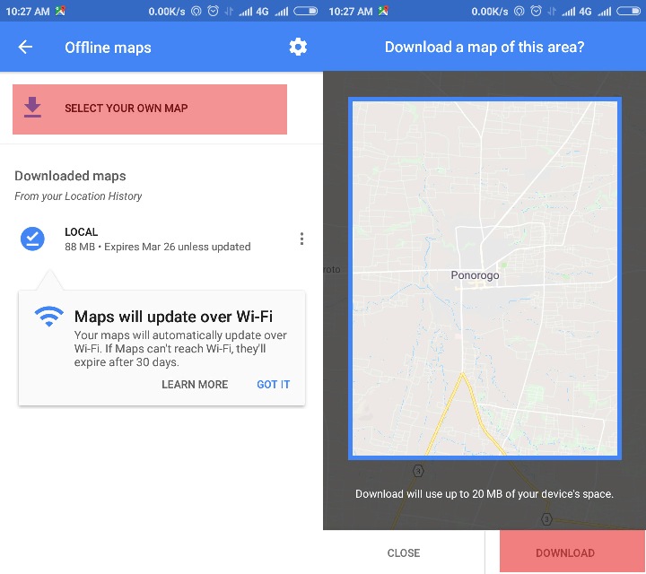Open offline maps settings gear
This screenshot has height=574, width=646.
(298, 47)
